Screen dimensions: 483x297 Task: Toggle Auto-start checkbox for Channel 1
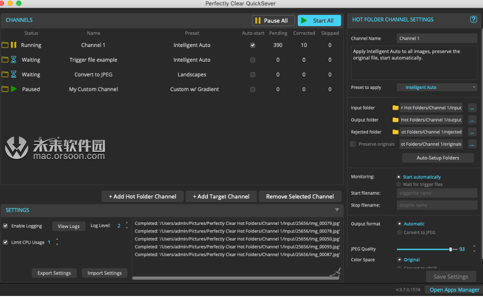pos(253,45)
